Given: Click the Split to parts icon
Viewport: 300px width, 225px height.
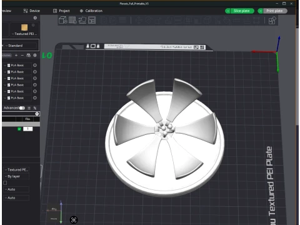Looking at the screenshot, I should coord(112,20).
